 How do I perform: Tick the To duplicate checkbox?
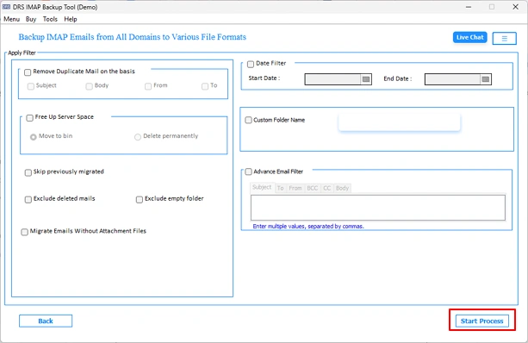click(x=205, y=86)
